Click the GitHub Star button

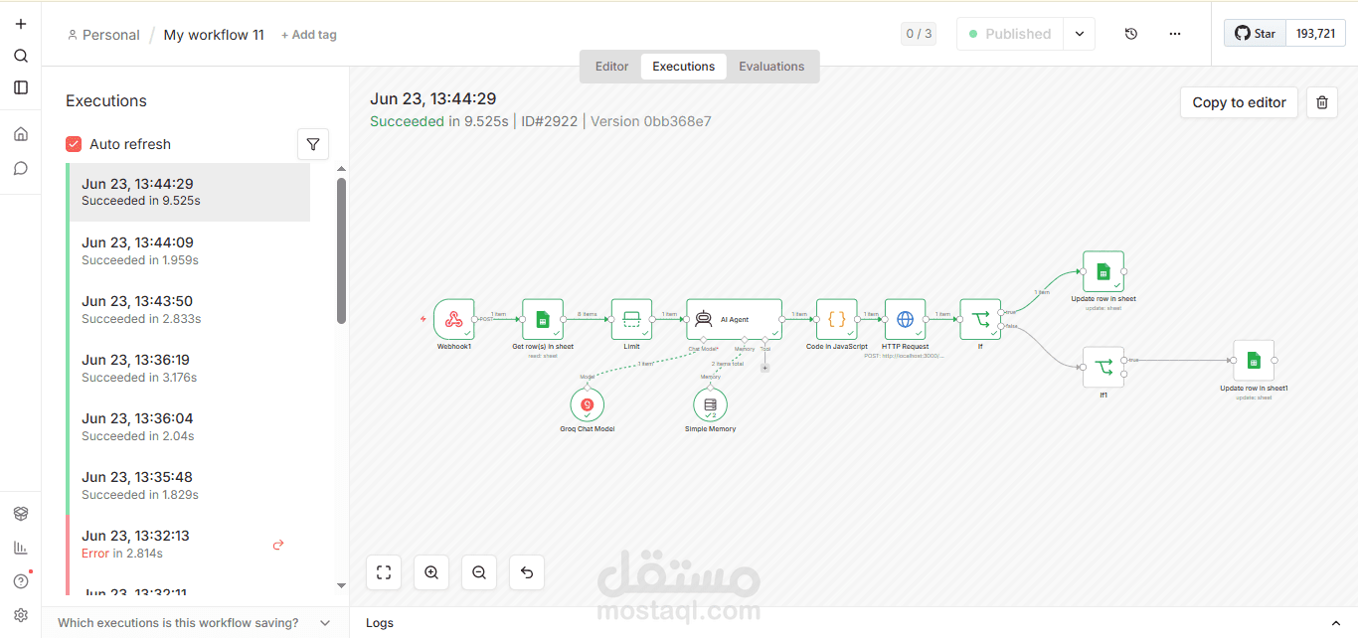click(1255, 33)
